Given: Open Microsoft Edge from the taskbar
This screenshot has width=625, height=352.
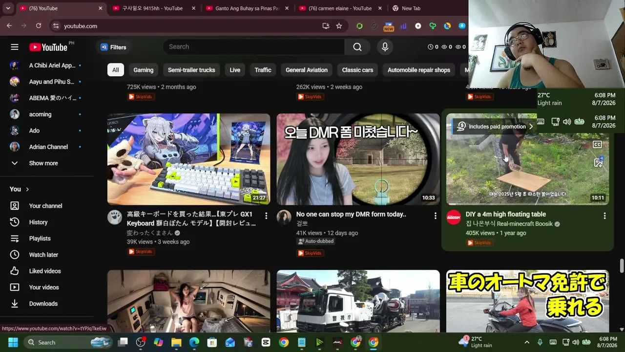Looking at the screenshot, I should [x=194, y=342].
